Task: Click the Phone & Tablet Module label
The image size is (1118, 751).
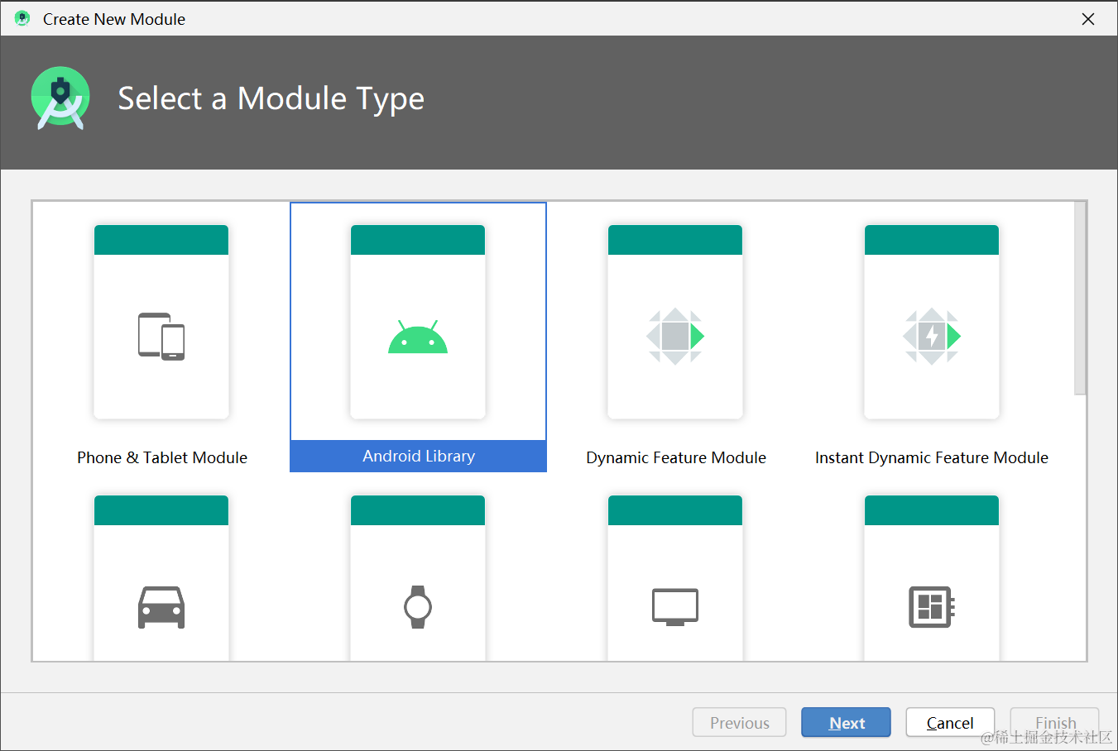Action: point(162,457)
